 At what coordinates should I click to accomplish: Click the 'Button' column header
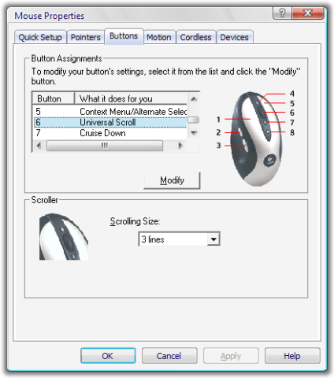[x=54, y=98]
